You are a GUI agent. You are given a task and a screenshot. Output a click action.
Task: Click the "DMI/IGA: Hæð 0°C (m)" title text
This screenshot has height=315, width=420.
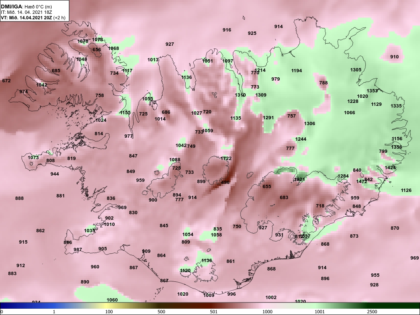coord(26,7)
